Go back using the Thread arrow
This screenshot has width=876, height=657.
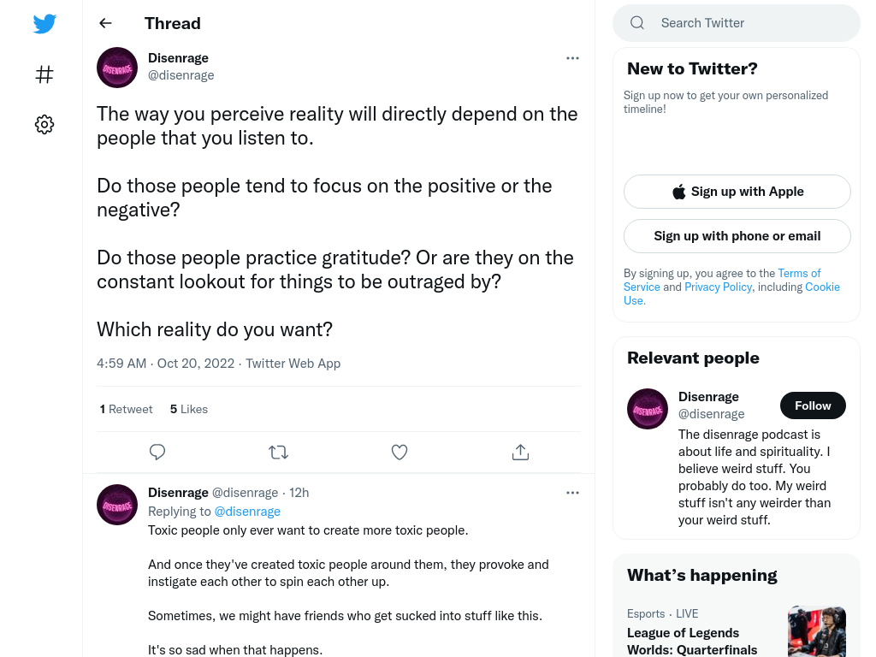(x=105, y=23)
